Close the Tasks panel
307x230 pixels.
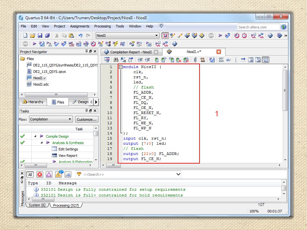point(95,111)
